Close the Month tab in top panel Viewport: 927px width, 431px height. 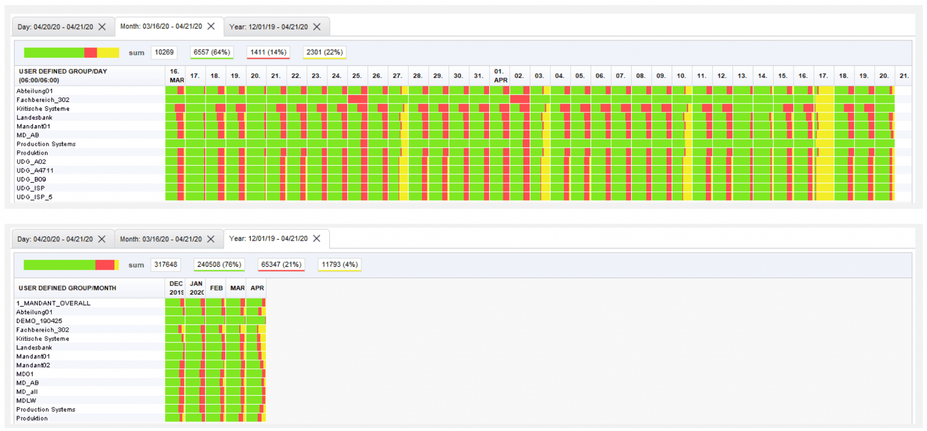click(211, 26)
